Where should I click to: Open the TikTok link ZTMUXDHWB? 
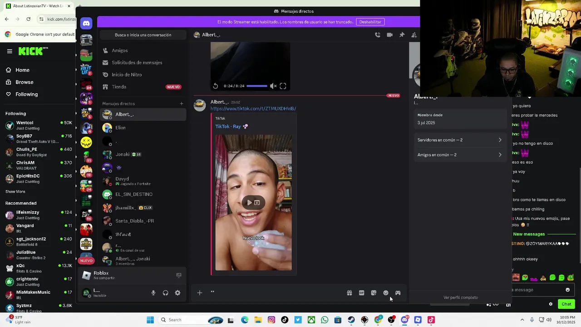click(253, 109)
